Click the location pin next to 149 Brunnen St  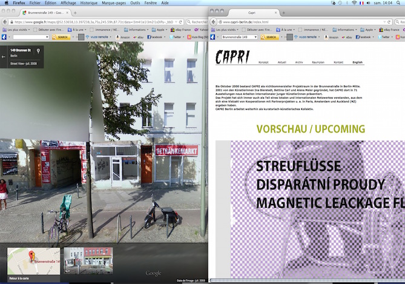click(x=38, y=51)
